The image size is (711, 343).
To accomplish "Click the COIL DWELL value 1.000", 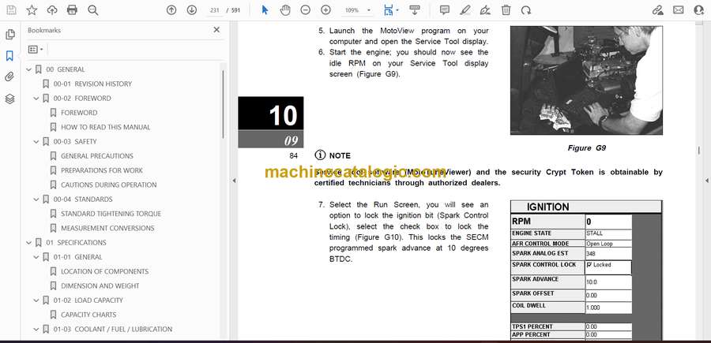I will pyautogui.click(x=592, y=307).
